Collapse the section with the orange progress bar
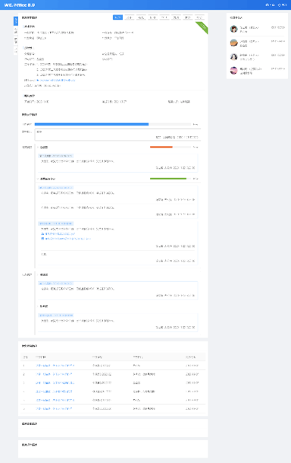 coord(38,147)
